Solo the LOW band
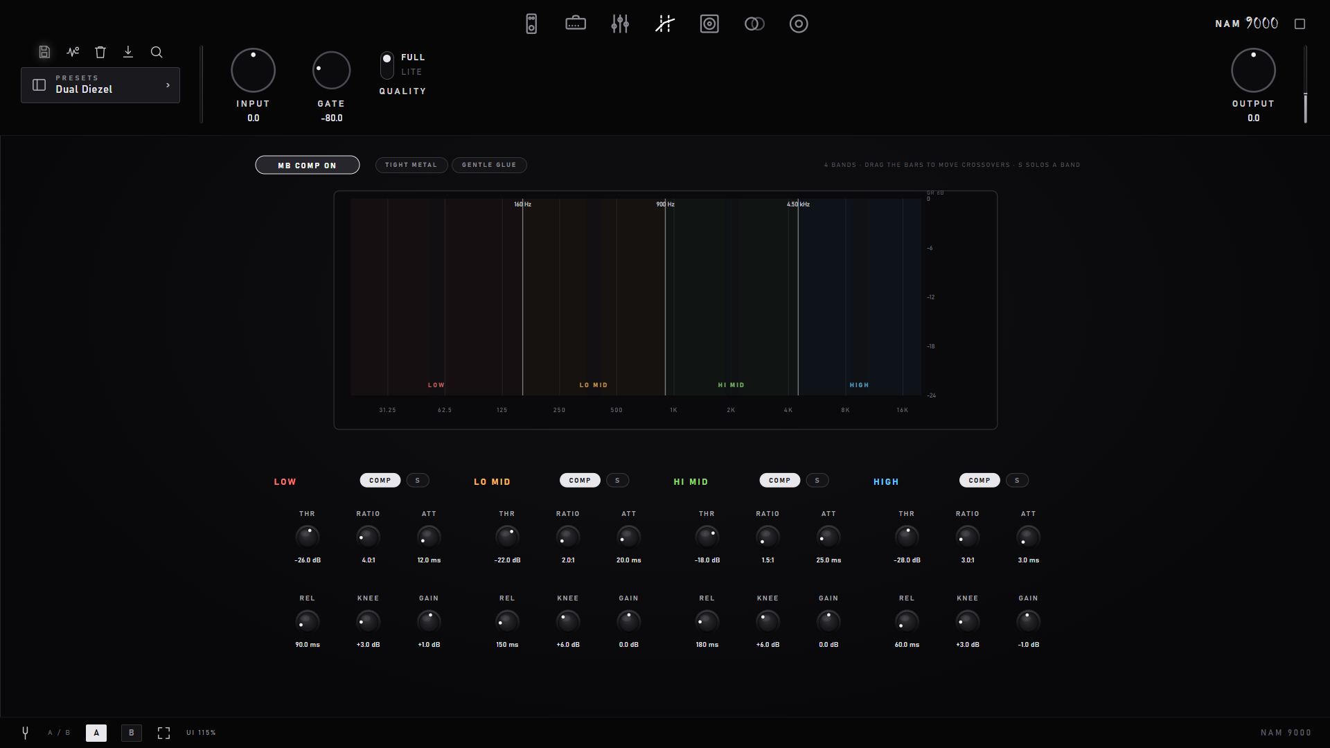The image size is (1330, 748). (x=418, y=481)
